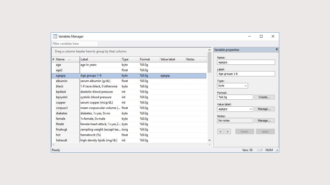
Task: Click the next variable arrow button
Action: tap(228, 131)
